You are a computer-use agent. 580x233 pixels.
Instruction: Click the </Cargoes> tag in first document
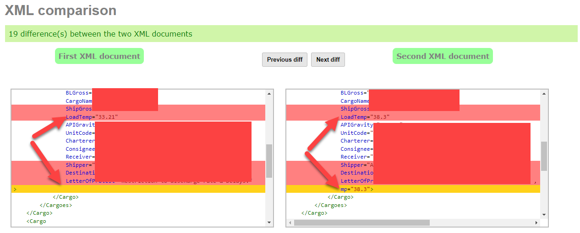(x=55, y=205)
